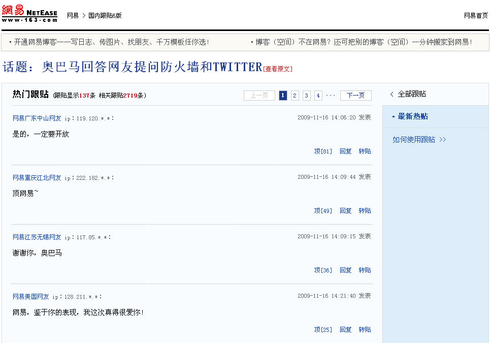490x343 pixels.
Task: Upvote the US user comment 顶[25]
Action: click(x=323, y=330)
